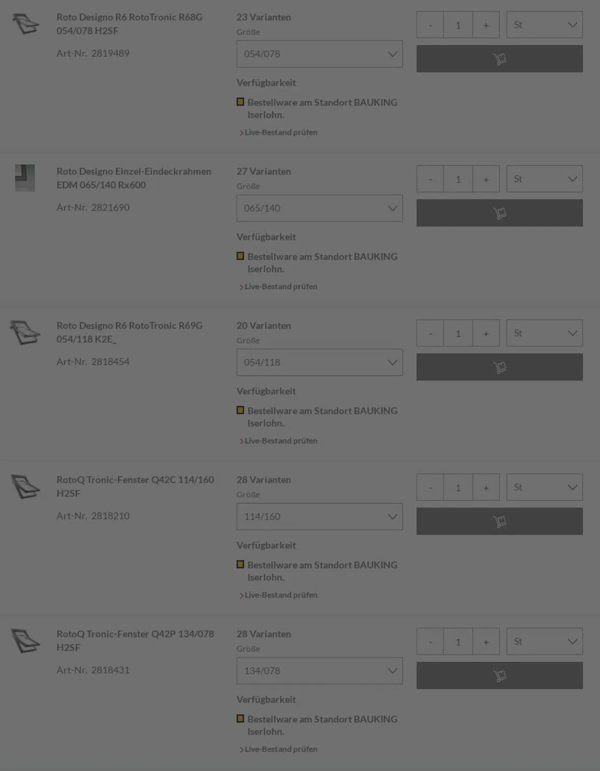Increase quantity for Roto Designo R68G
Viewport: 600px width, 771px height.
(486, 25)
